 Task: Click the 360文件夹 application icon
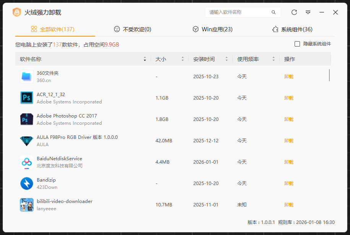(x=26, y=76)
